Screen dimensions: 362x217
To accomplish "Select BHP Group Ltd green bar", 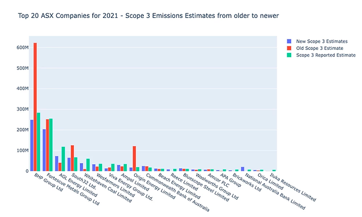I will pyautogui.click(x=38, y=142).
